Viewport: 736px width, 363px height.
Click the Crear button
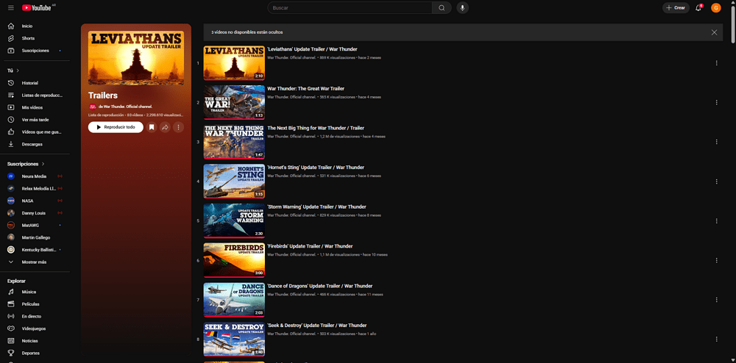[676, 7]
